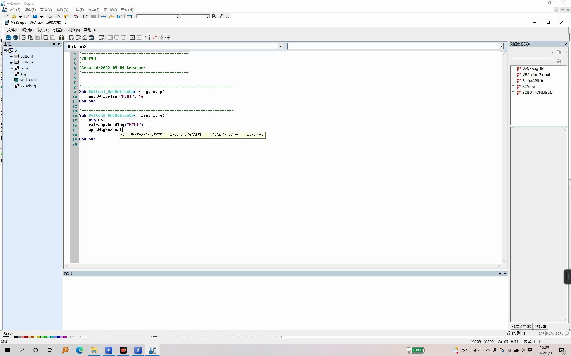
Task: Open Microsoft Edge from the taskbar
Action: [79, 350]
